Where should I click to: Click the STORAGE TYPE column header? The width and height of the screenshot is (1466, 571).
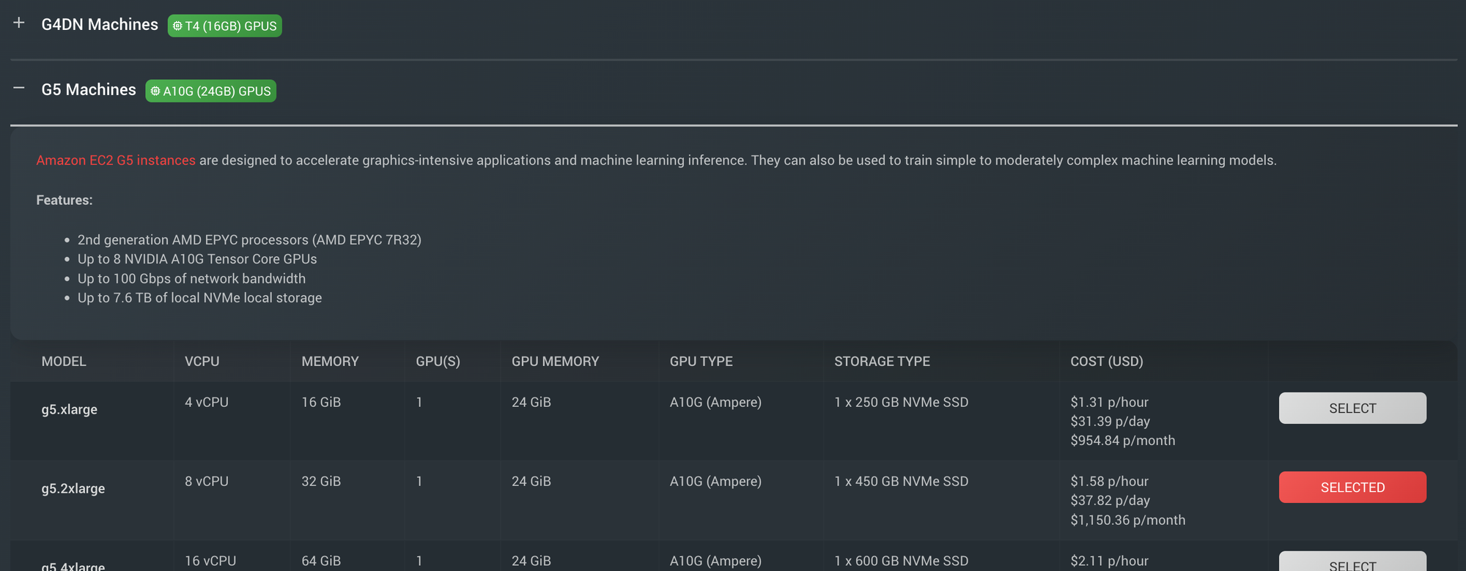(882, 362)
